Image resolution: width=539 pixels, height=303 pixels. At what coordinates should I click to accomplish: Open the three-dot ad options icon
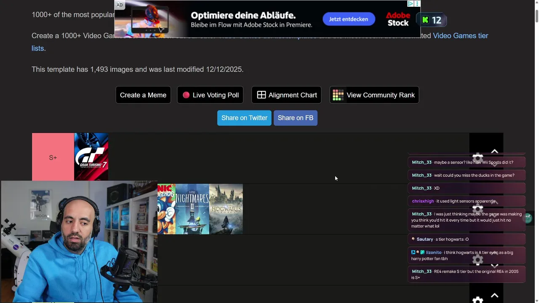pyautogui.click(x=417, y=4)
